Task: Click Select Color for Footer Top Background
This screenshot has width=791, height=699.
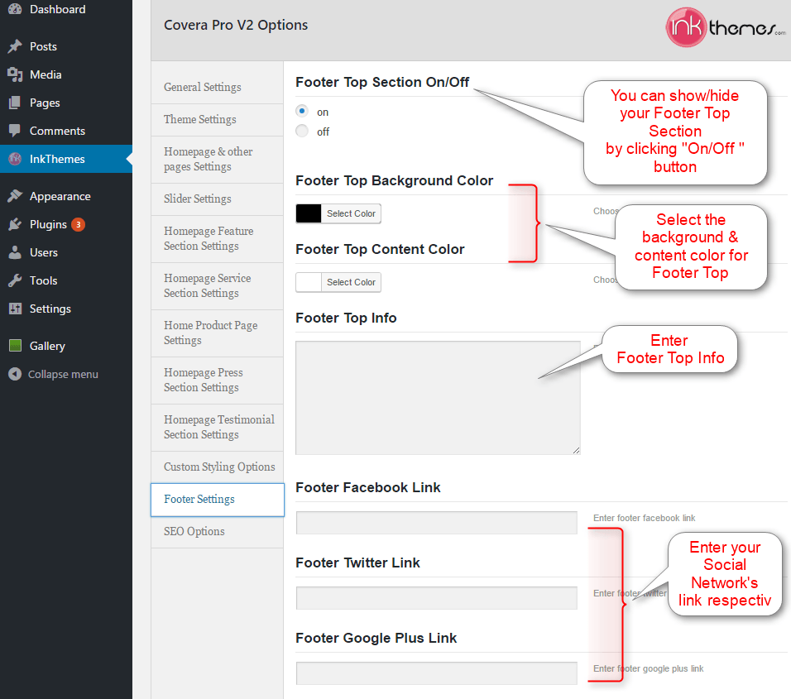Action: coord(351,213)
